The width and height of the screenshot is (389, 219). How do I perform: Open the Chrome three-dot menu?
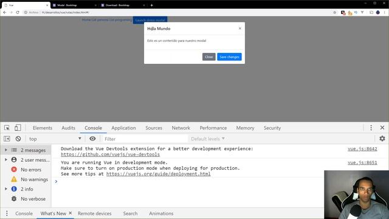(385, 12)
